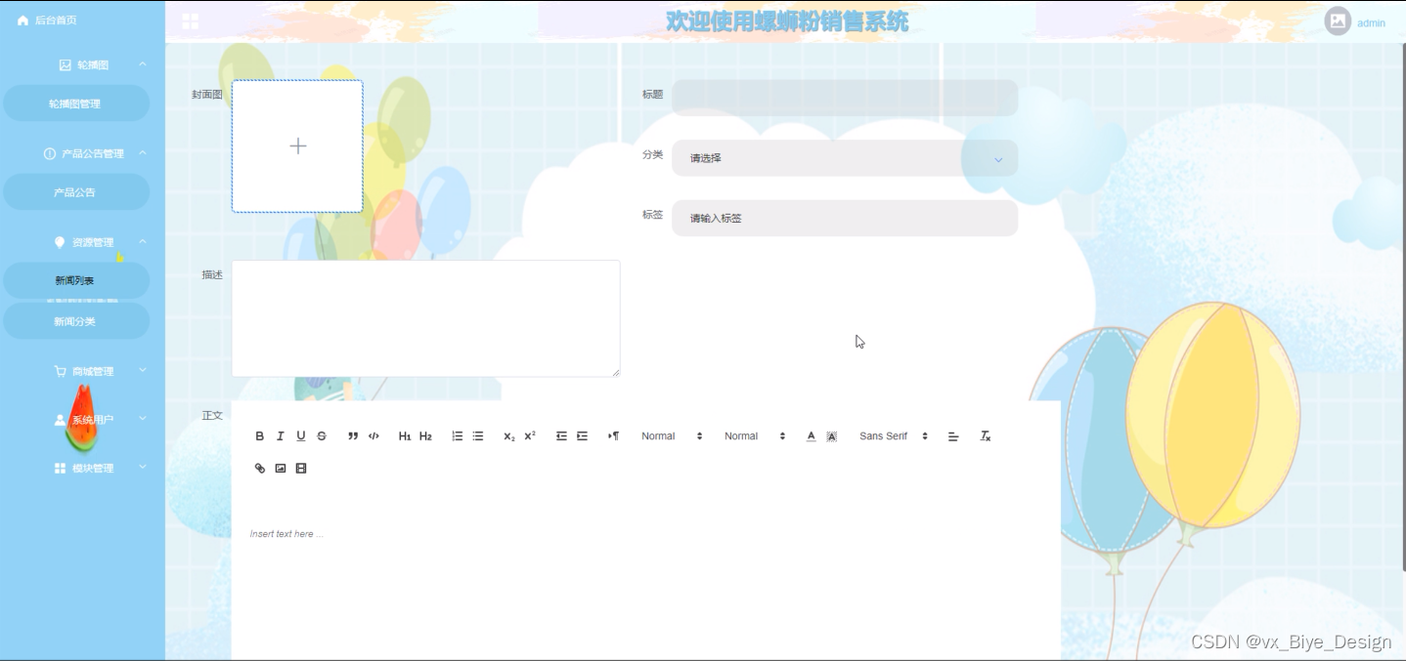Upload a cover image via plus box
Image resolution: width=1406 pixels, height=661 pixels.
(297, 146)
